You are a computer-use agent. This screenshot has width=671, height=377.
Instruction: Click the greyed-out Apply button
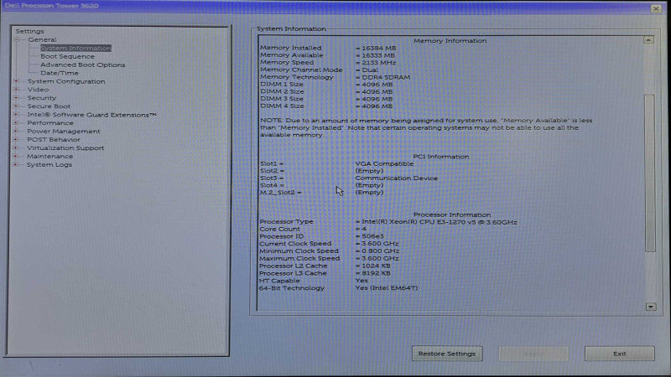533,354
